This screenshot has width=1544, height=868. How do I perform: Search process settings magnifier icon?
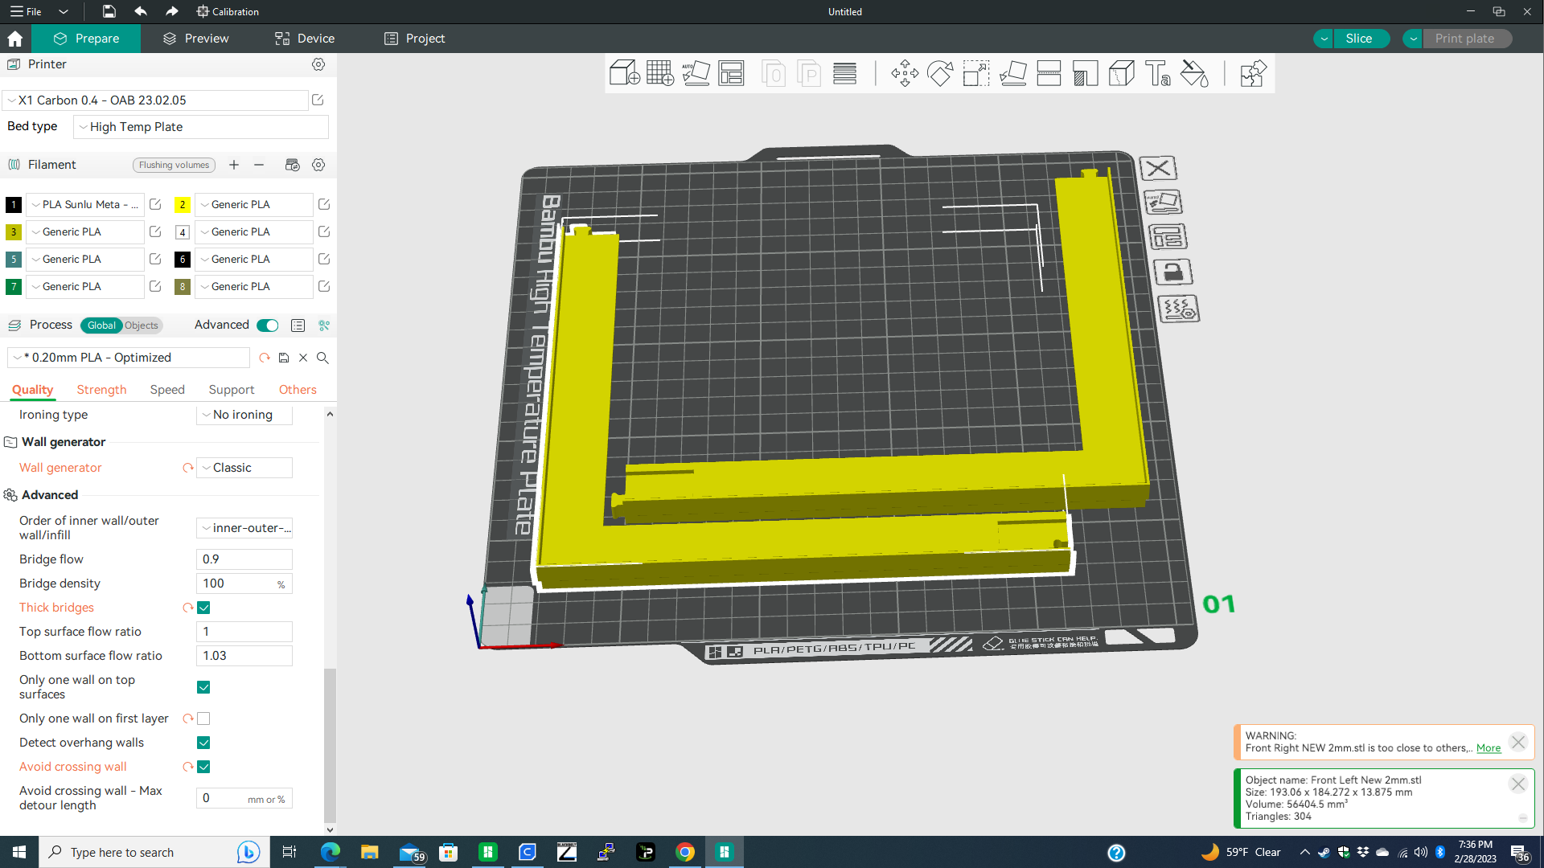(322, 358)
